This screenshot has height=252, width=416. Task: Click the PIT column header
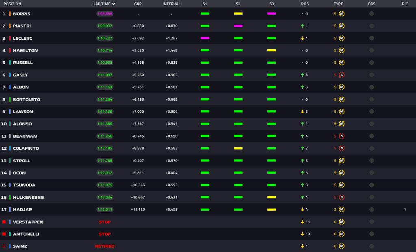405,4
